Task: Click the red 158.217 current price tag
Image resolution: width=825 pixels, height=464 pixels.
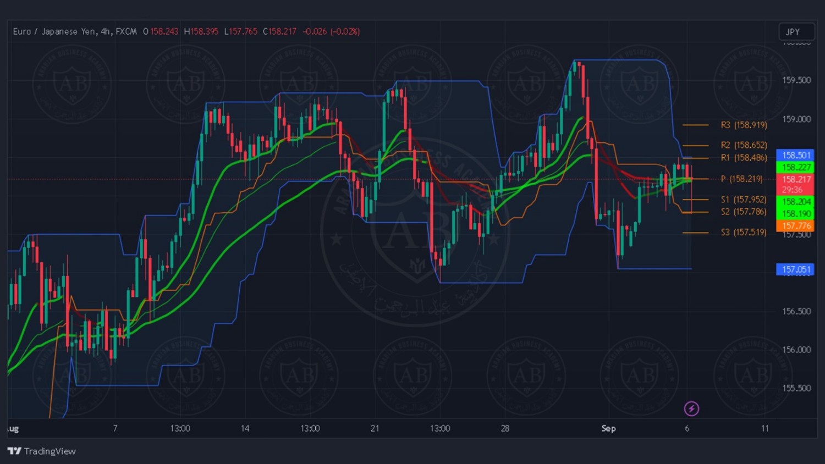Action: pos(795,179)
